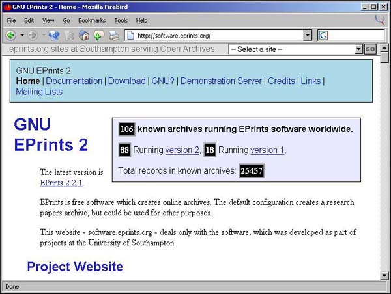Viewport: 391px width, 294px height.
Task: Click the vertical scrollbar thumb
Action: pyautogui.click(x=384, y=57)
